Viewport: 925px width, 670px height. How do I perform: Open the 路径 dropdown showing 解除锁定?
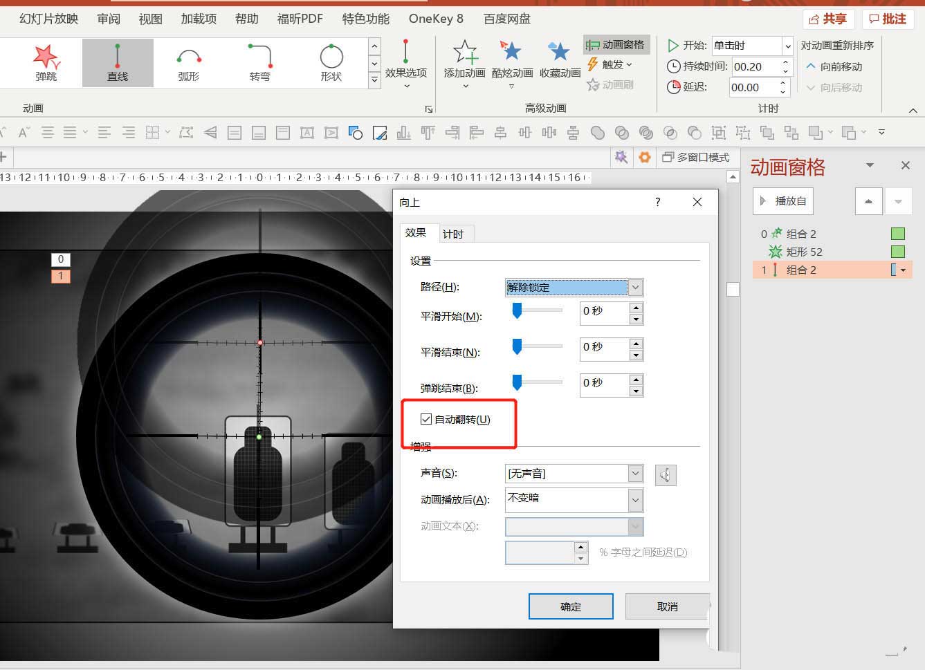tap(634, 287)
